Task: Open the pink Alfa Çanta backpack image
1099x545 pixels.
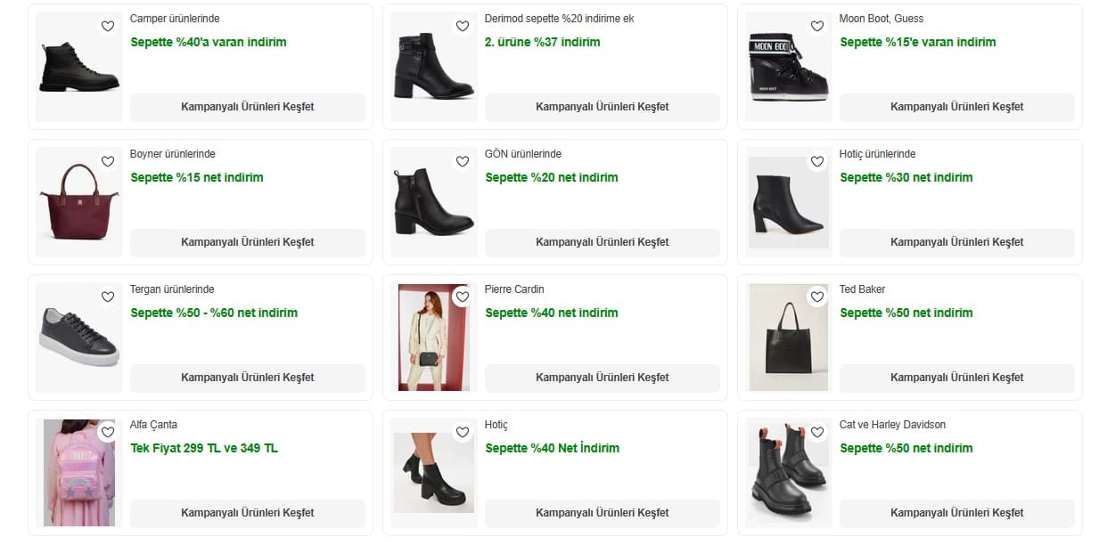Action: (78, 473)
